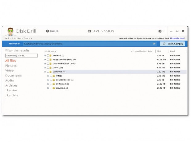Screen dimensions: 191x142
Task: Check the Windows folder checkbox
Action: pos(48,72)
